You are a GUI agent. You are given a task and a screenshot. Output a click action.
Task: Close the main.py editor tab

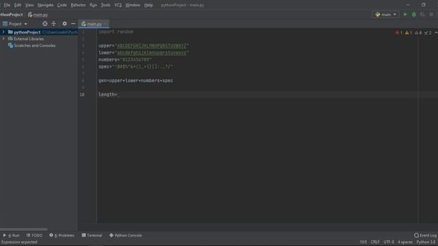(x=105, y=24)
